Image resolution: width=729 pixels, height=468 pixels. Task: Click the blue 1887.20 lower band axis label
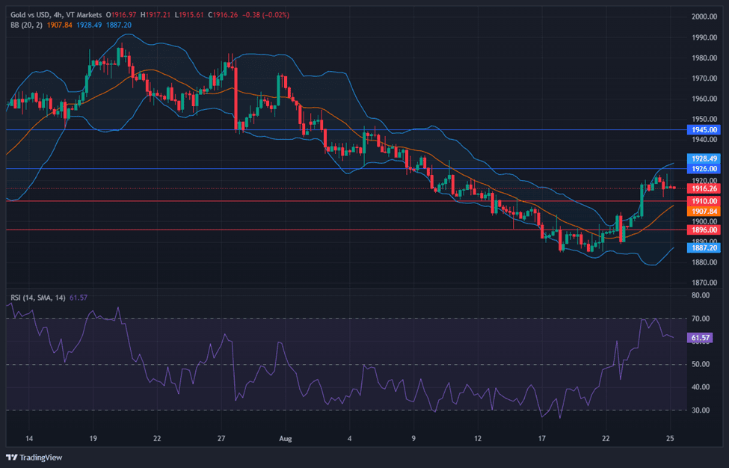[703, 247]
